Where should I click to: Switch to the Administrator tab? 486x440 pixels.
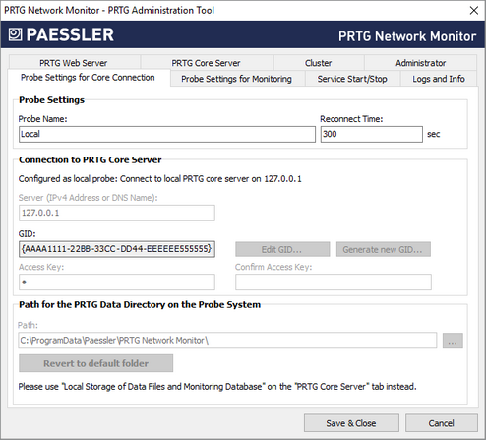(x=420, y=63)
